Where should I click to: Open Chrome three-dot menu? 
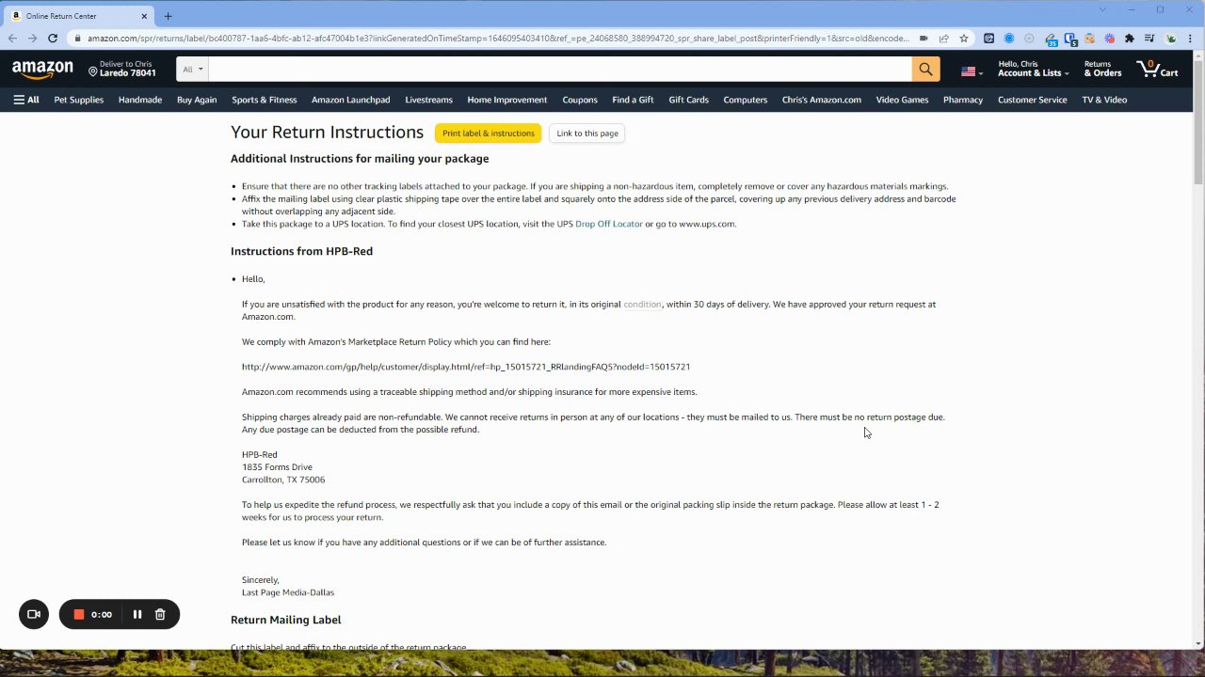pyautogui.click(x=1190, y=39)
